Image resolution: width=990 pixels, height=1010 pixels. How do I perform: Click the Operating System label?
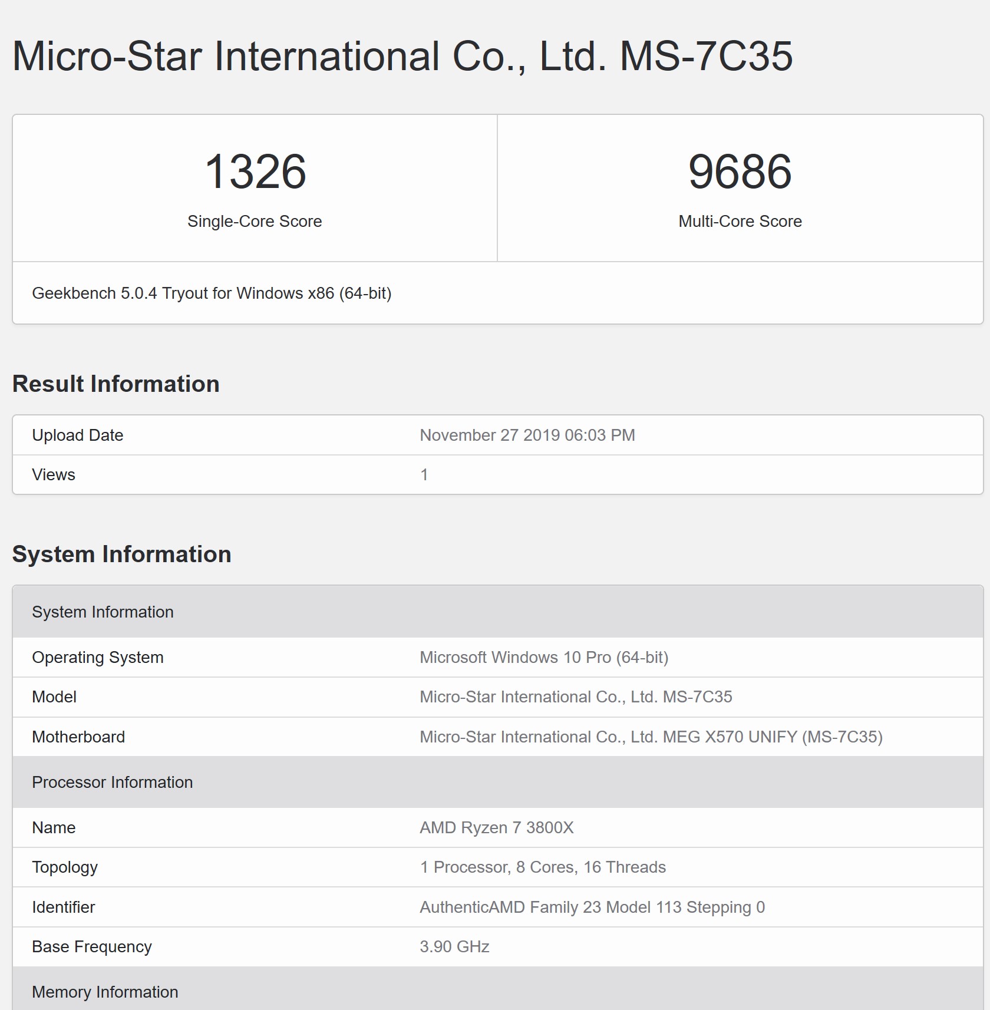coord(98,658)
